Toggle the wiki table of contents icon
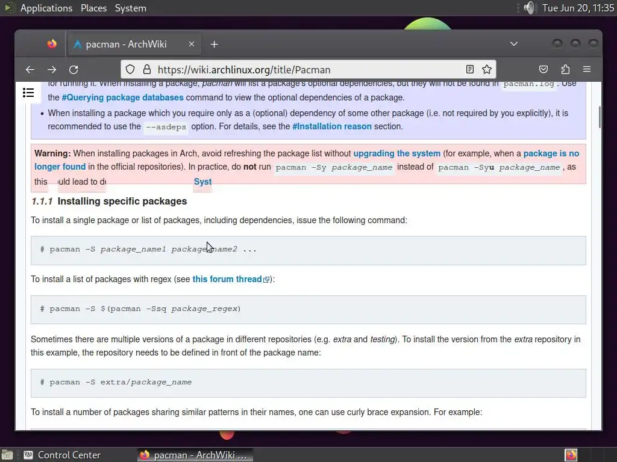The image size is (617, 462). (28, 93)
